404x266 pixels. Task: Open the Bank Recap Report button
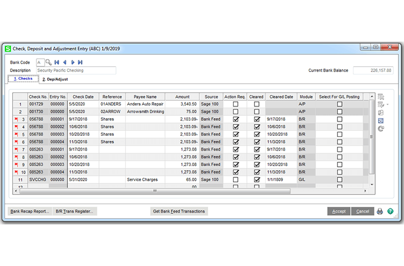[x=30, y=211]
